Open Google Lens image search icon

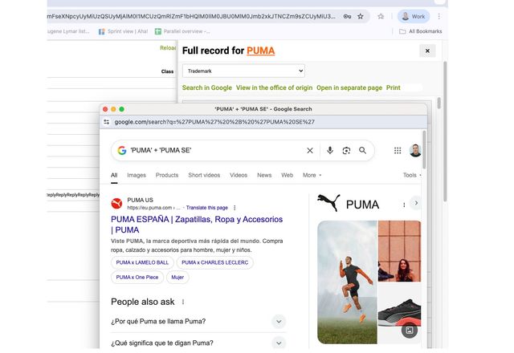tap(346, 150)
